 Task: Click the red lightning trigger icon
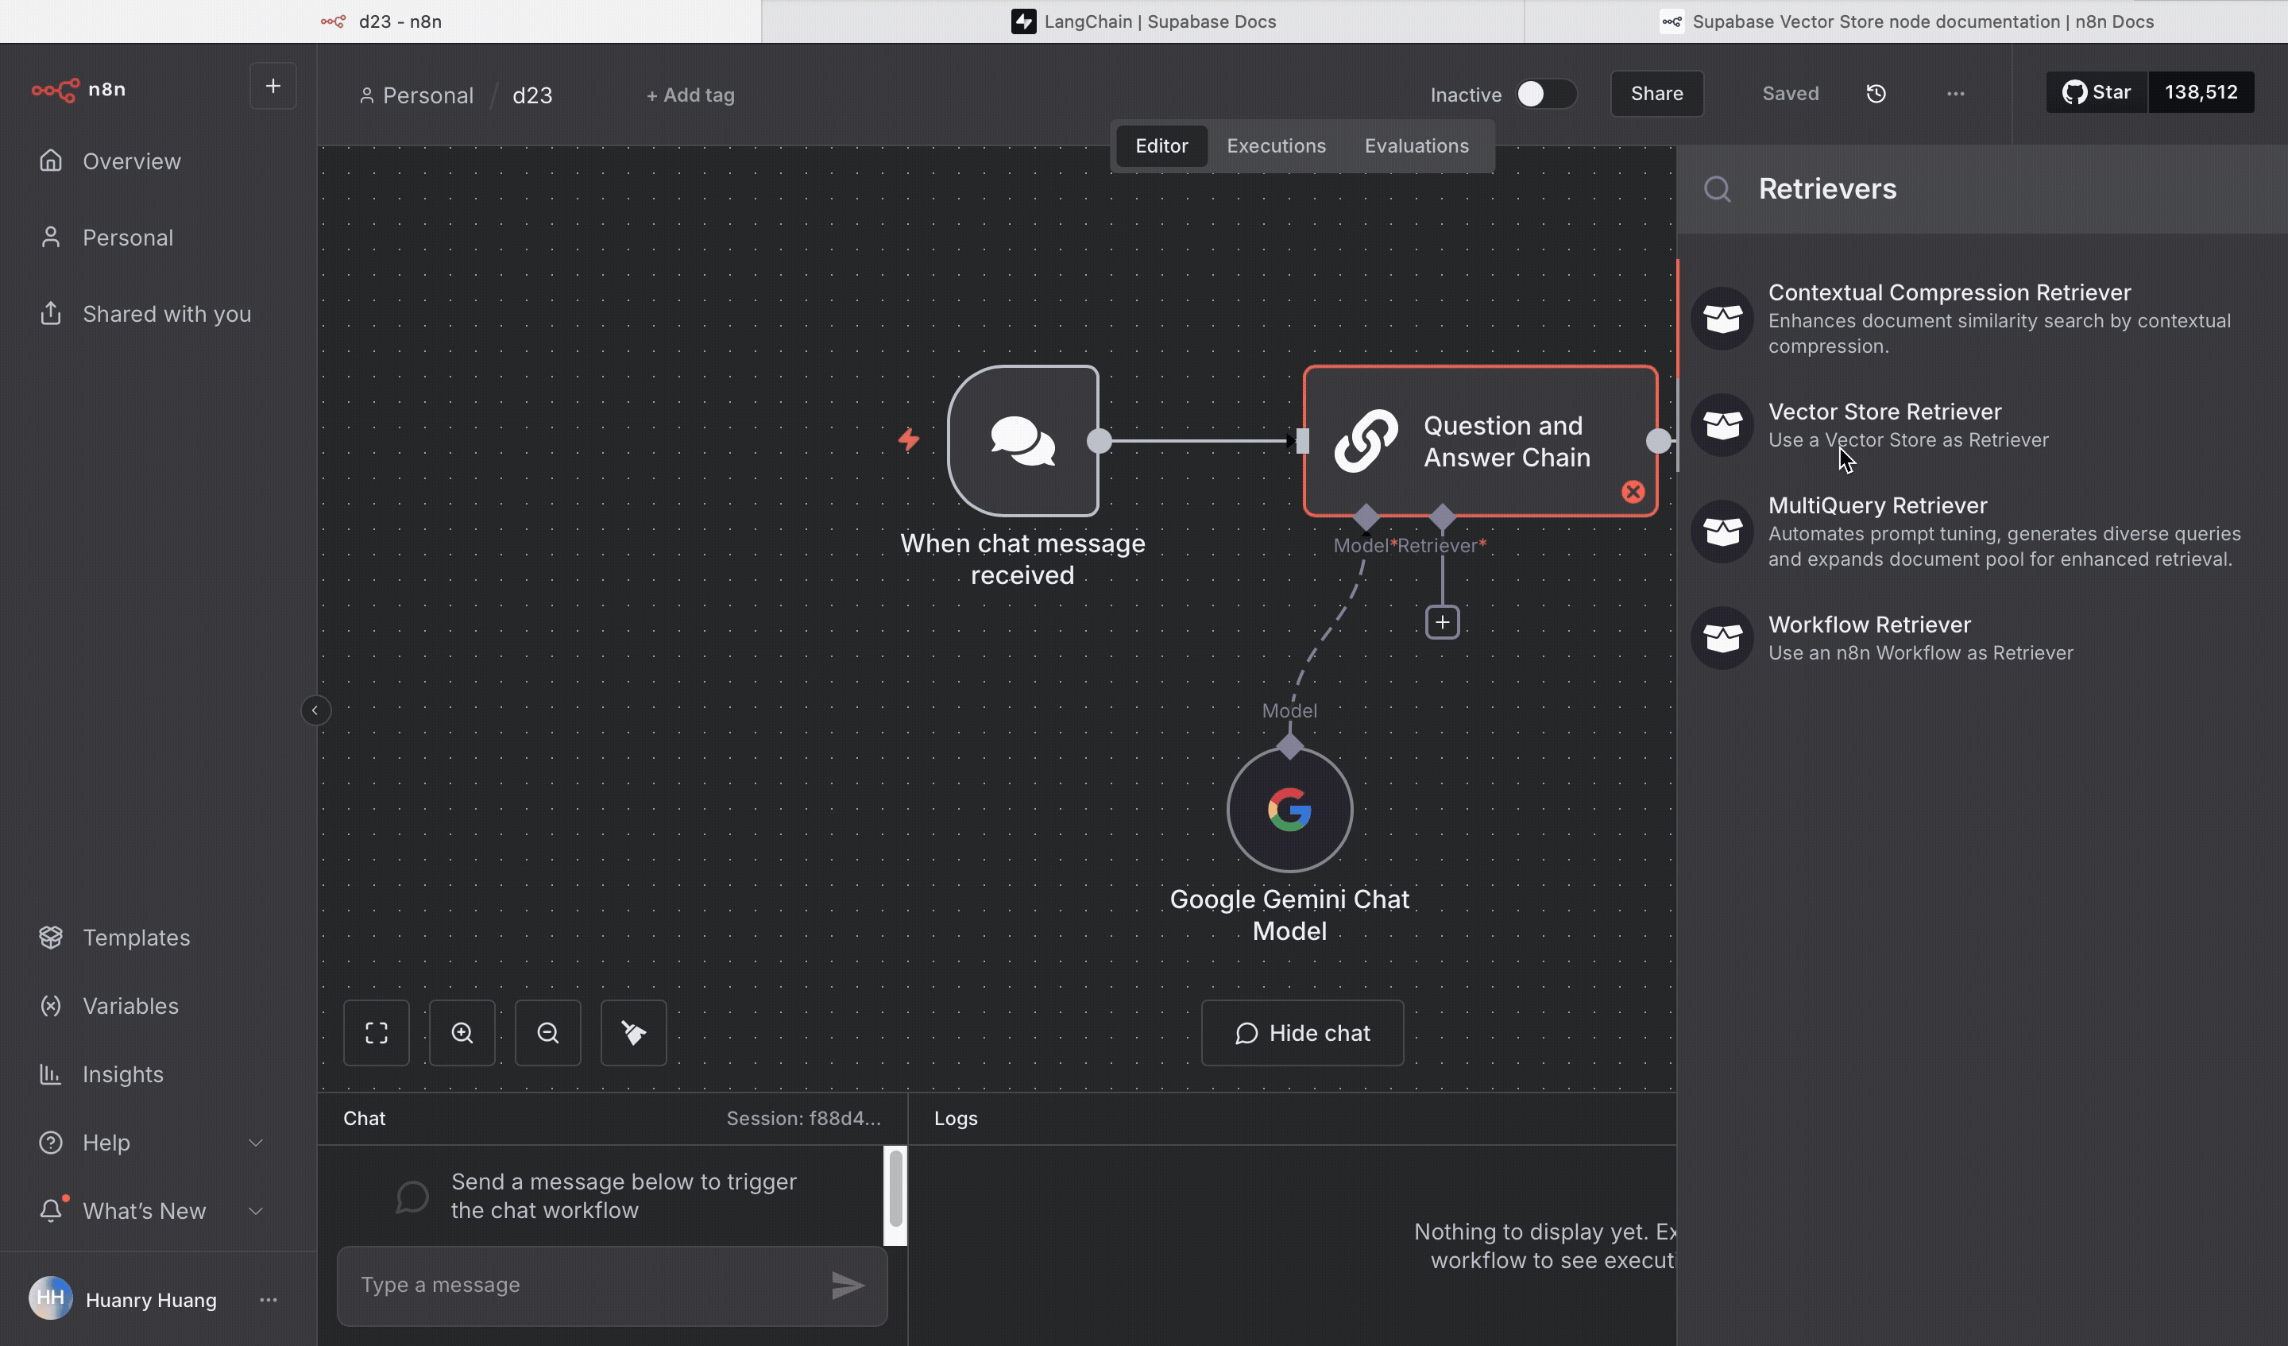tap(909, 439)
